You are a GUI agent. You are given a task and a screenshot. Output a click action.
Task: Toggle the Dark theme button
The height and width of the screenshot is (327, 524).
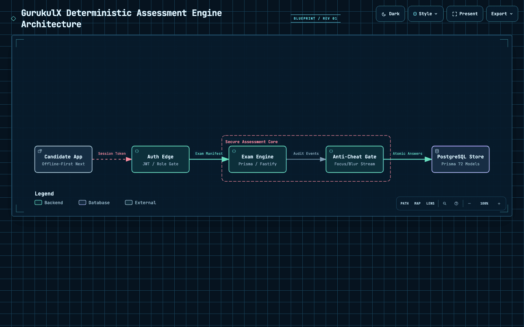(390, 14)
